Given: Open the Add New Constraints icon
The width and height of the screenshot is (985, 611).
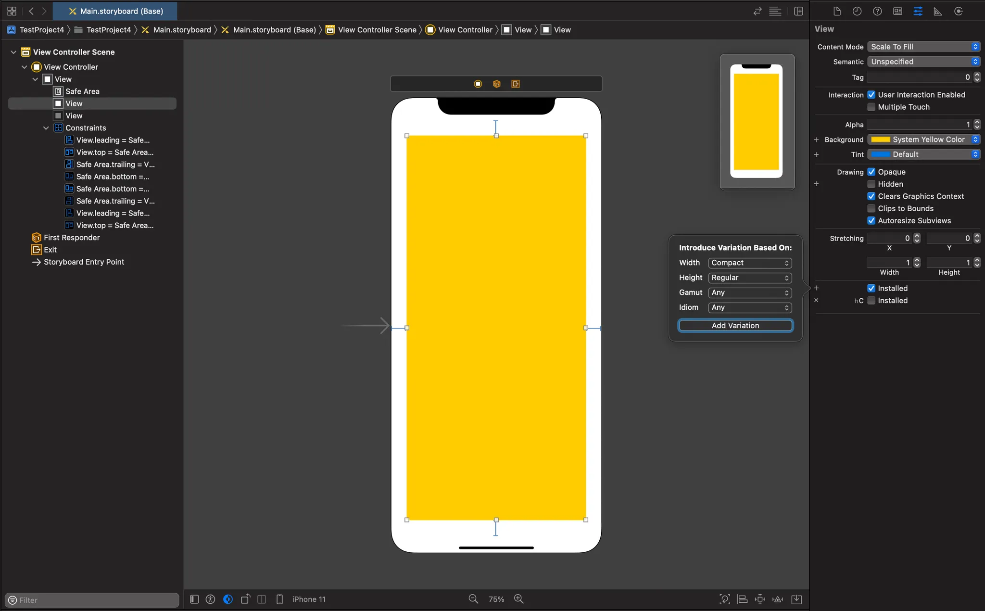Looking at the screenshot, I should [x=760, y=599].
